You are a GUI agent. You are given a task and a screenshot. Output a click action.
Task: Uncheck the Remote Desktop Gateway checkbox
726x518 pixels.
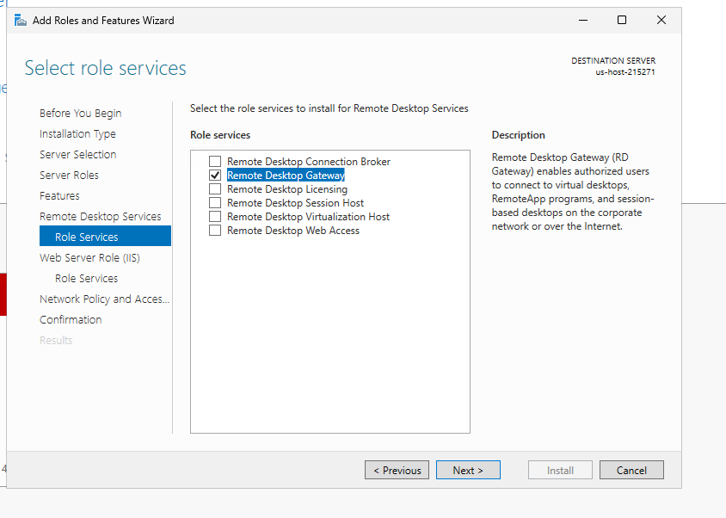pos(215,176)
